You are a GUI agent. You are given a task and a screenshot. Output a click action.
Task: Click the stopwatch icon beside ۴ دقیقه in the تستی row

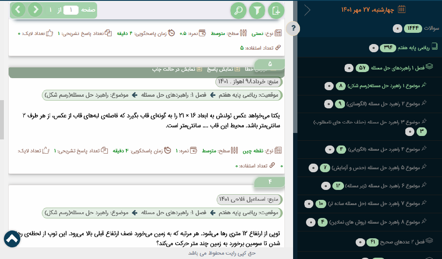[x=171, y=33]
